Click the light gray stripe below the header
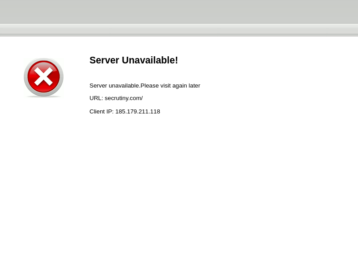Viewport: 358px width, 268px height. click(179, 29)
